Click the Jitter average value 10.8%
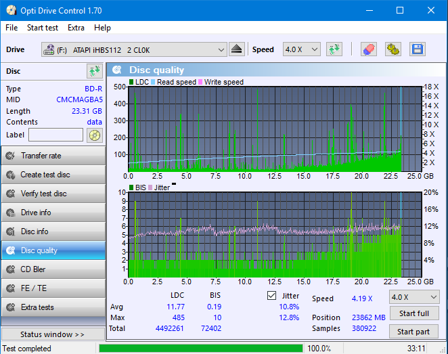This screenshot has height=354, width=448. [289, 307]
